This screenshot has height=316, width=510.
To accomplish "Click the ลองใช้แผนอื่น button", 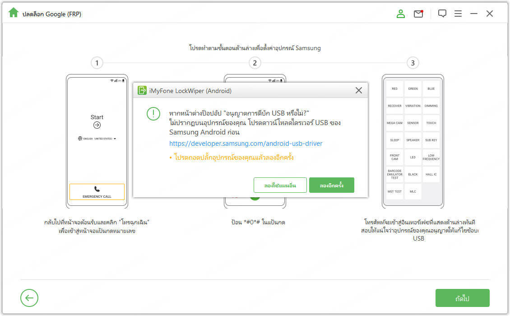I will 280,185.
